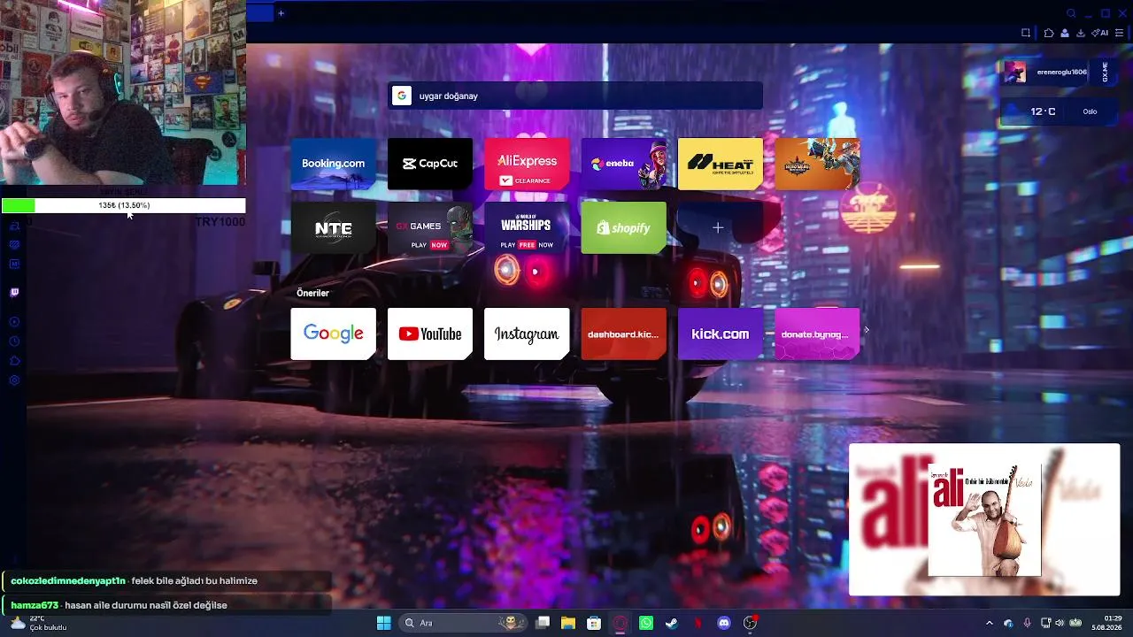Open the Shopify speed dial tile
Screen dimensions: 1133x637
click(x=624, y=228)
